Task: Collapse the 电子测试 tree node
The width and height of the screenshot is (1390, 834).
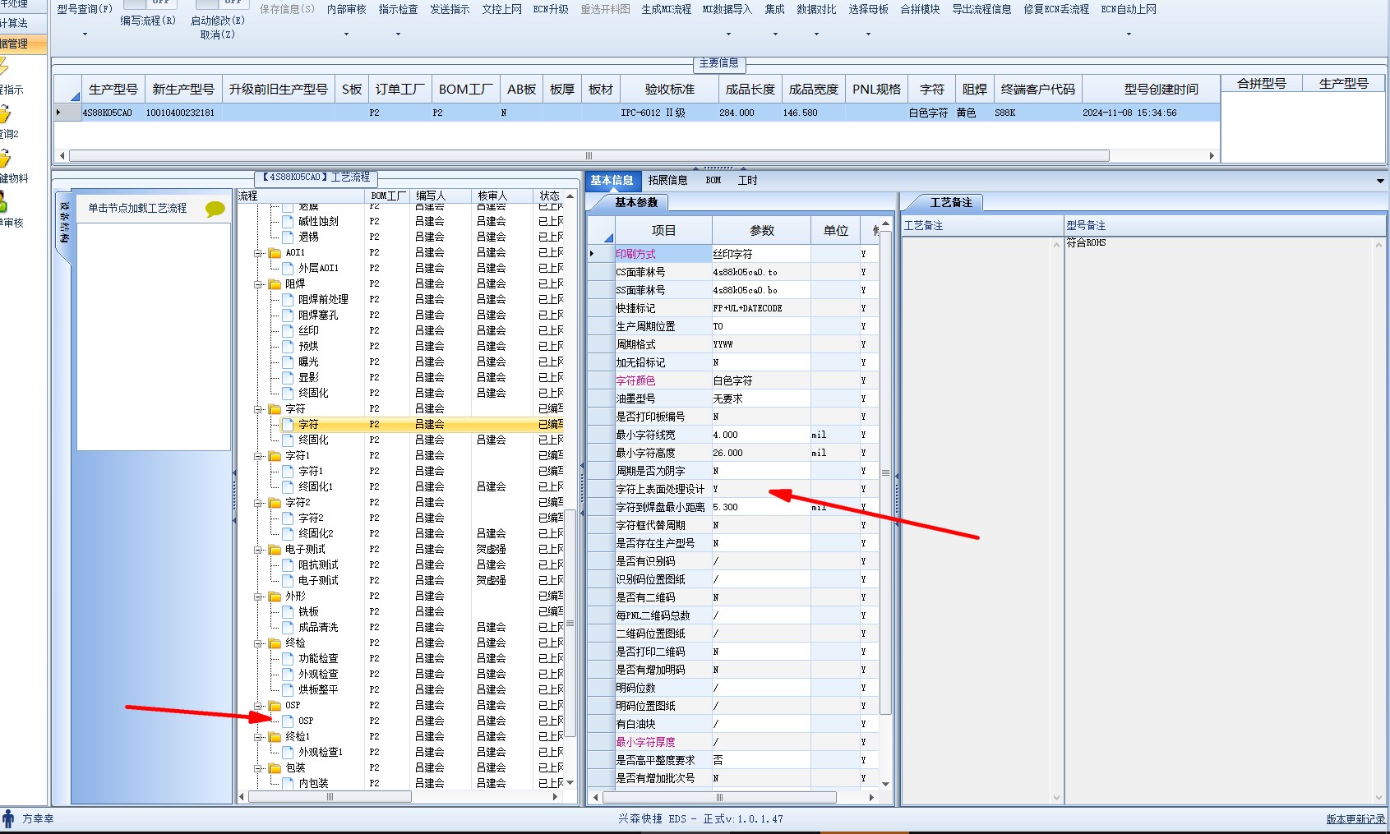Action: point(258,550)
